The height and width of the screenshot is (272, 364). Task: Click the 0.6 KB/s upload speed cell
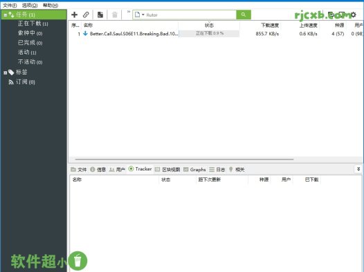(x=308, y=34)
